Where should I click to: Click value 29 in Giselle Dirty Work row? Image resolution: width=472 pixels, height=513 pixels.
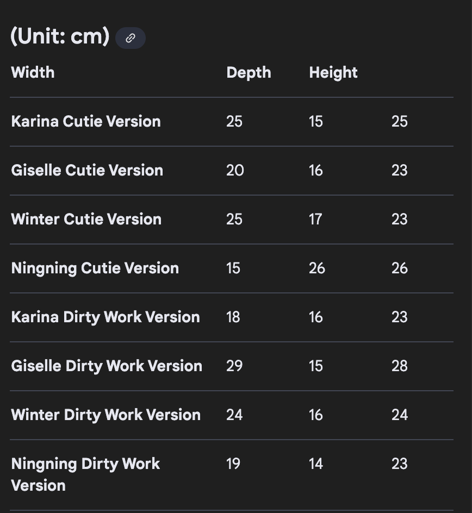234,366
